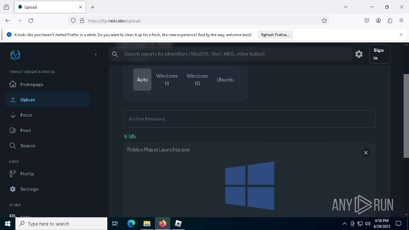This screenshot has width=409, height=230.
Task: Click the Firefox taskbar icon
Action: point(163,224)
